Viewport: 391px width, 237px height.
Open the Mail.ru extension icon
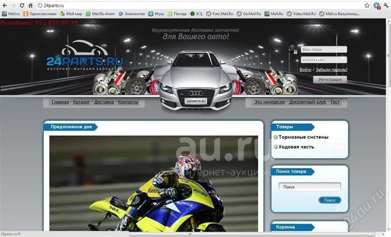(x=377, y=5)
